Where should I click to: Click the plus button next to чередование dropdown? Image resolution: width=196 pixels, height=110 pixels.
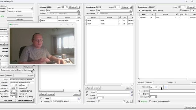pyautogui.click(x=127, y=101)
